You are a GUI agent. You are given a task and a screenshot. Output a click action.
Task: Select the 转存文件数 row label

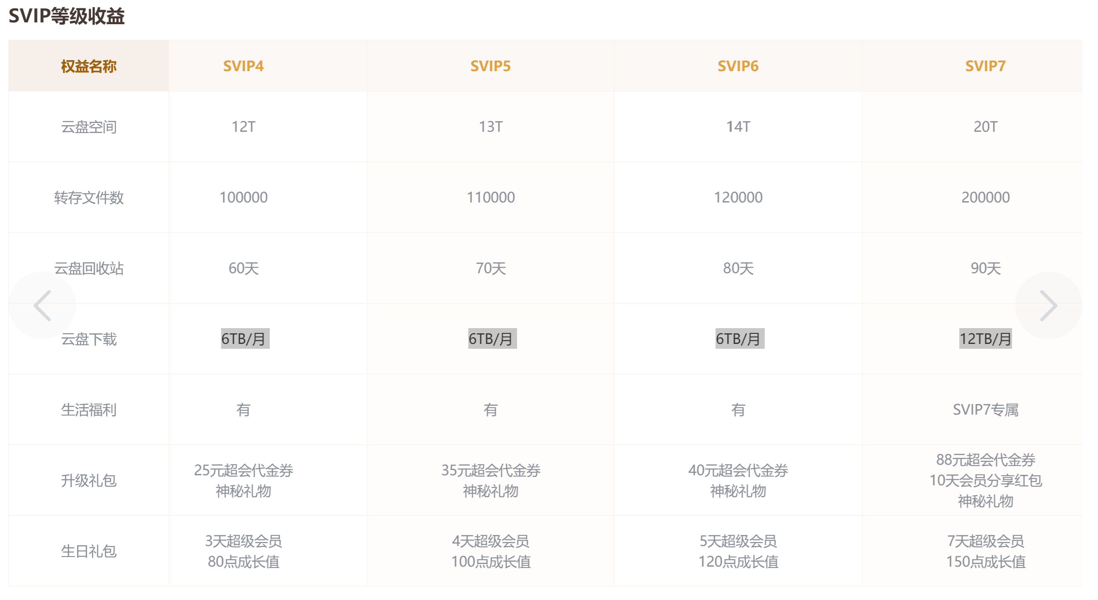88,198
